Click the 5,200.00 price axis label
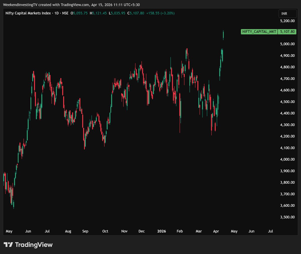The height and width of the screenshot is (254, 301). click(x=287, y=21)
